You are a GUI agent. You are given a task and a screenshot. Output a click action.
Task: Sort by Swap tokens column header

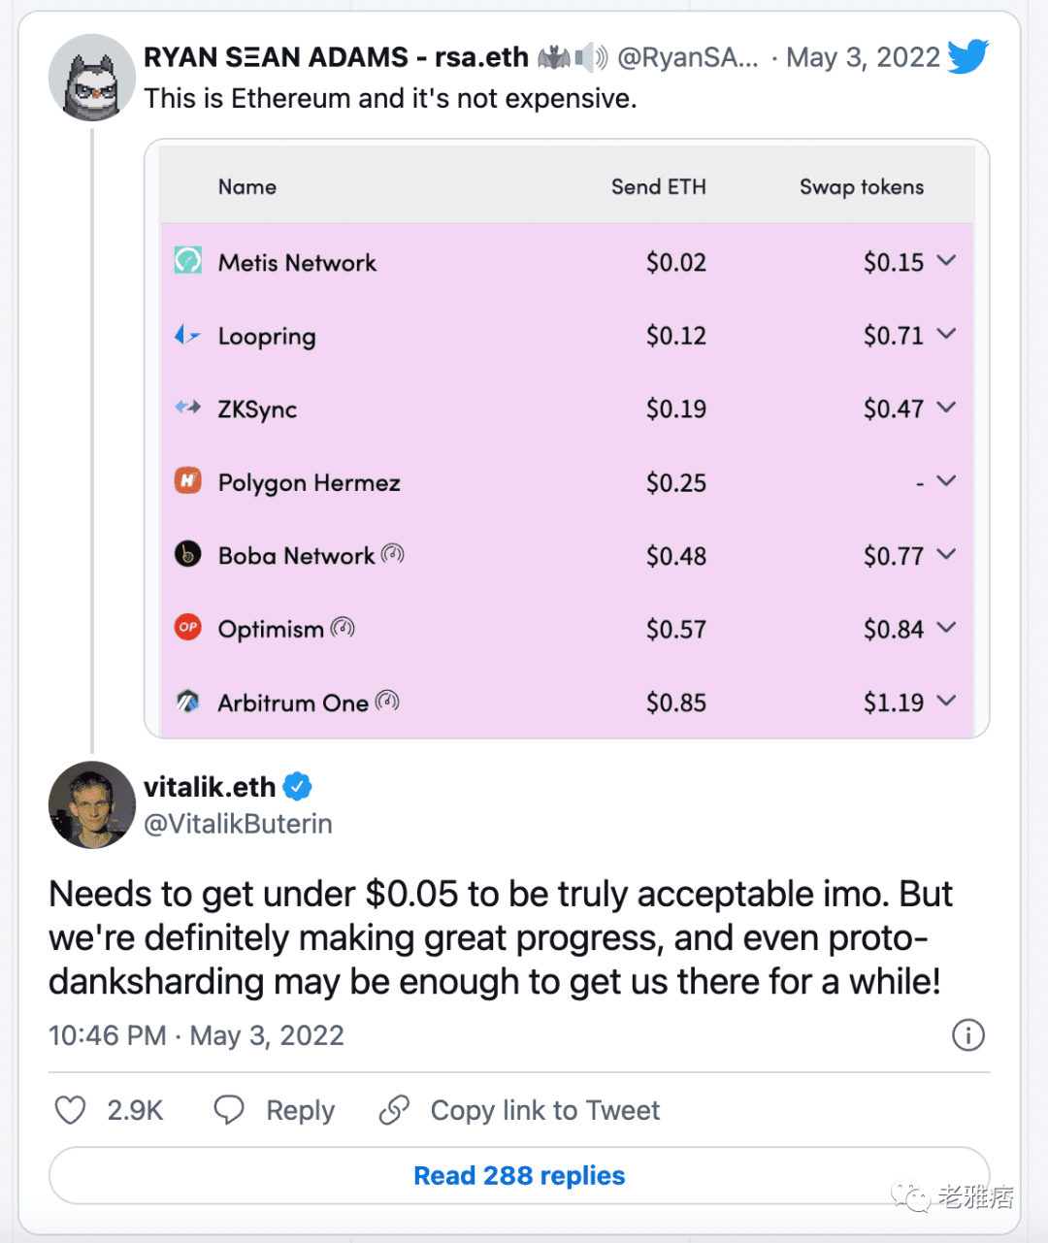coord(862,187)
